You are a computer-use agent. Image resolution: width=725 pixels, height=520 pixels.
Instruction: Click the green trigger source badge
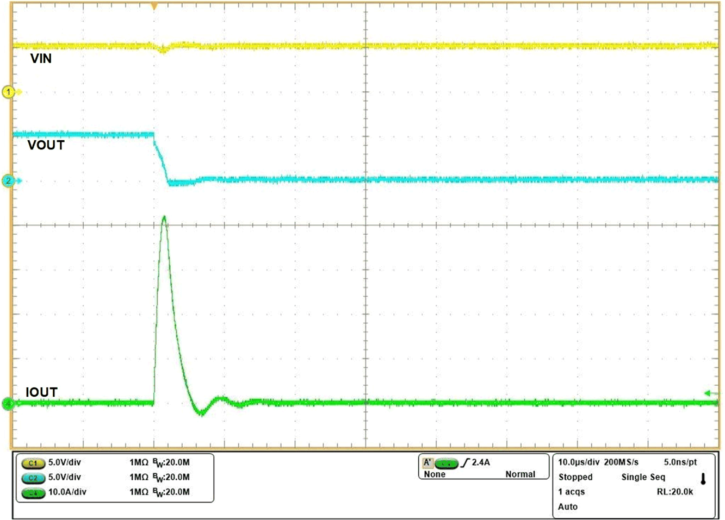point(447,463)
